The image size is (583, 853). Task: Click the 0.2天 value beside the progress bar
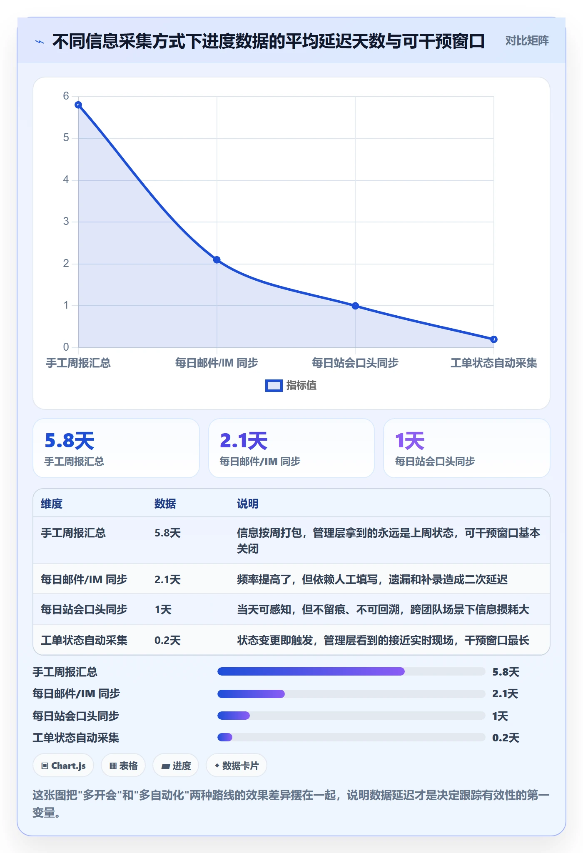click(506, 738)
